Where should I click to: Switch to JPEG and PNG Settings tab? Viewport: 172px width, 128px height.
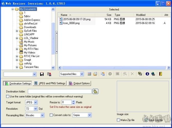click(x=49, y=83)
